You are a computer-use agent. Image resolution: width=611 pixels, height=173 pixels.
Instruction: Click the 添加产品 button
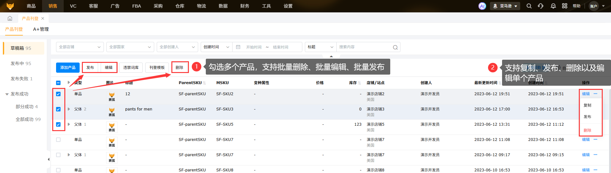coord(68,68)
